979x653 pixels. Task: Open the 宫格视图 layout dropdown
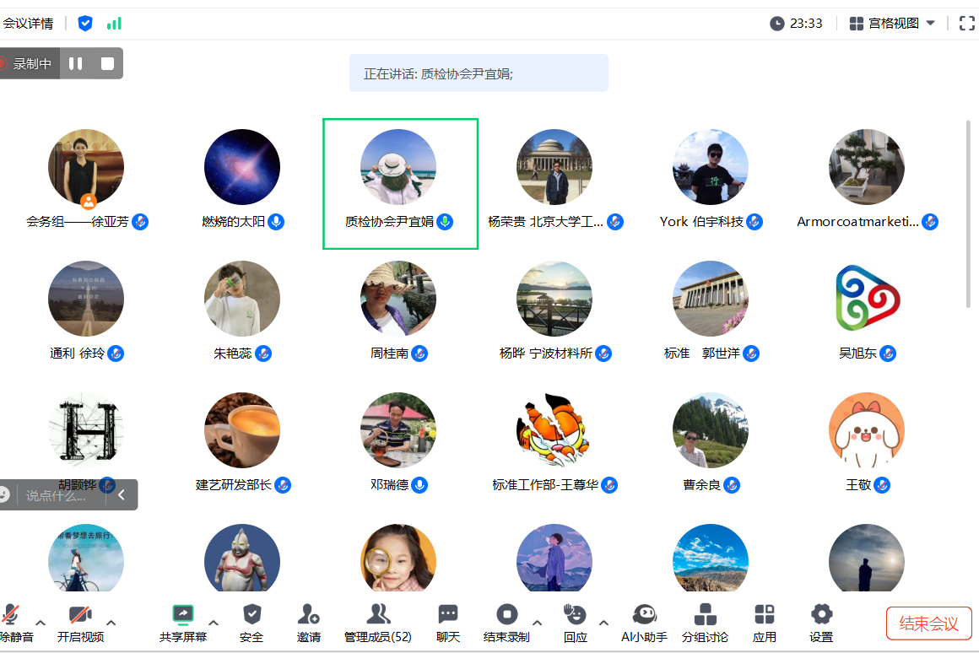coord(892,24)
